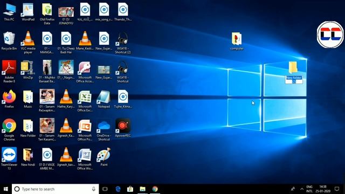Select the Music folder icon
Viewport: 345px width, 194px height.
pyautogui.click(x=28, y=99)
